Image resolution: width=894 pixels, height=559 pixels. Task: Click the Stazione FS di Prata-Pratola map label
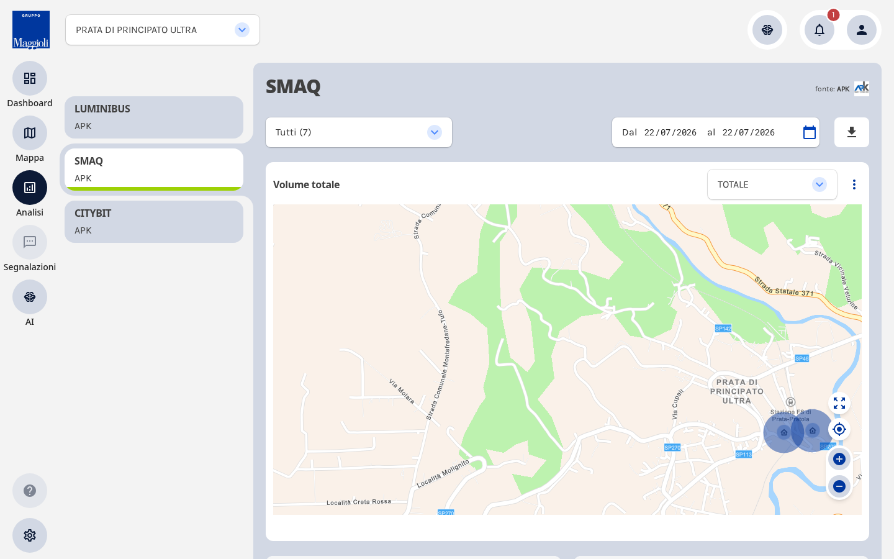pyautogui.click(x=790, y=415)
